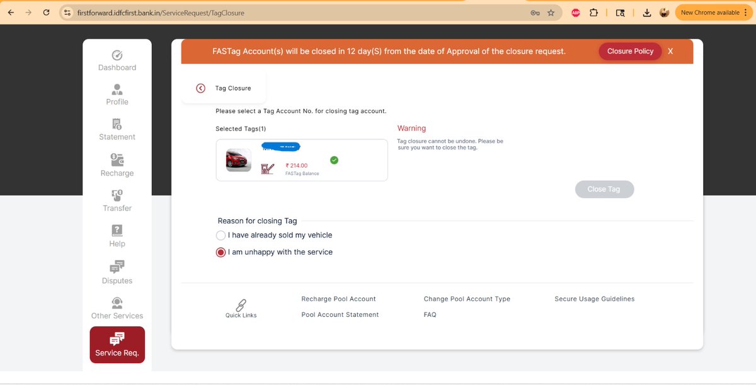Viewport: 756px width, 385px height.
Task: Click the Tag Closure back arrow
Action: tap(200, 88)
